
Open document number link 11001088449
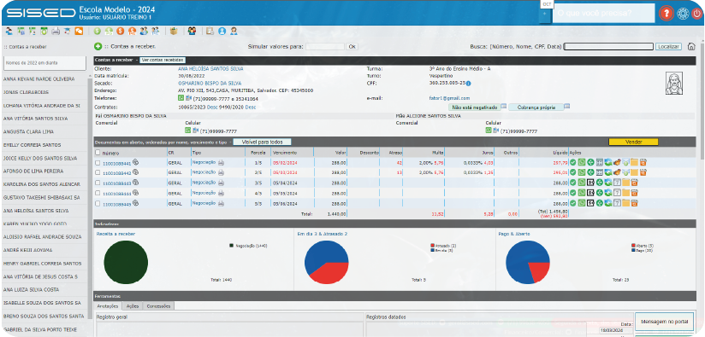[x=117, y=204]
